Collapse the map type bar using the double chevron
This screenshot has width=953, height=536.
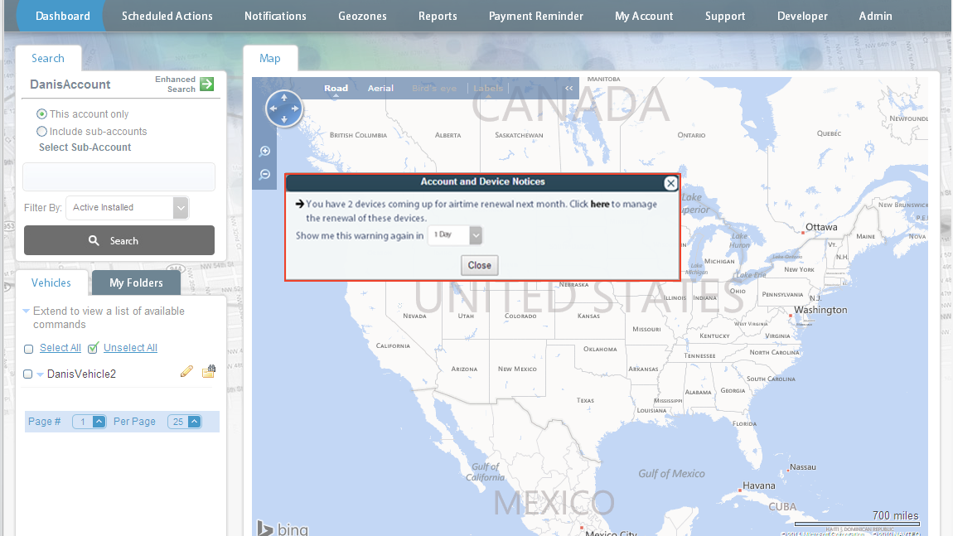click(x=569, y=89)
